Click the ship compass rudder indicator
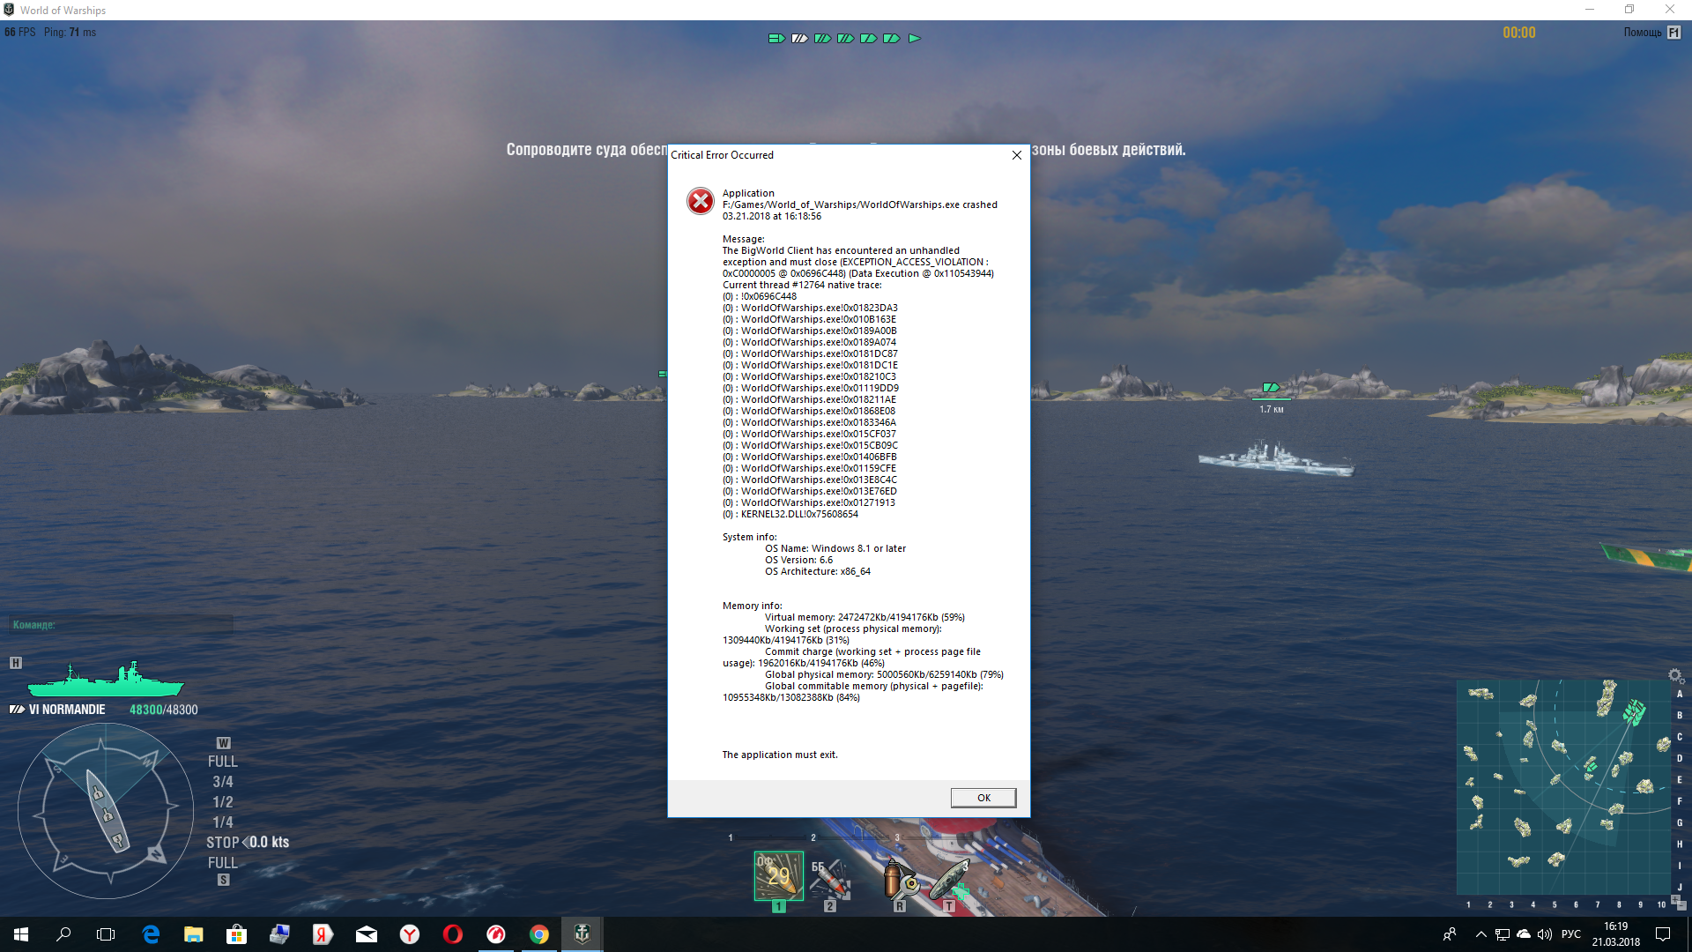1692x952 pixels. (106, 808)
